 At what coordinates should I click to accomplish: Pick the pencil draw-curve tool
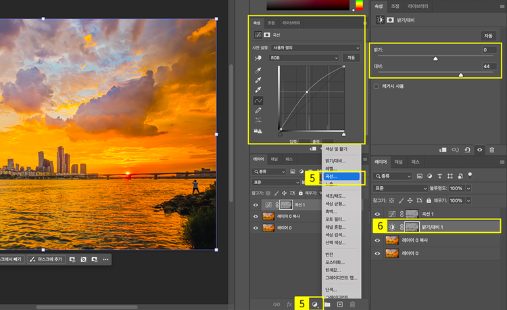tap(258, 110)
